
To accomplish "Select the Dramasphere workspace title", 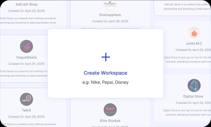I will (x=110, y=15).
